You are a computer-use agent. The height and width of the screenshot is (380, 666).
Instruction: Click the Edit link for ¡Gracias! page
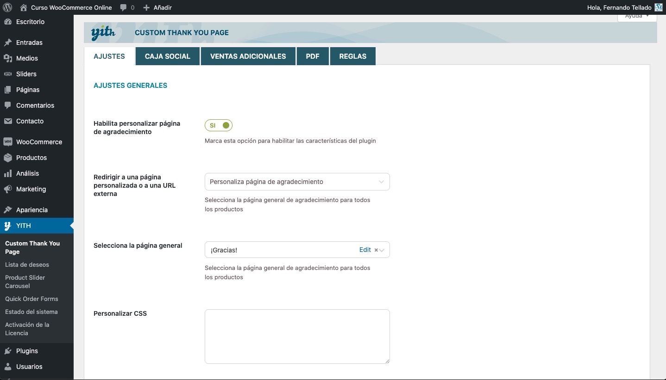(x=365, y=250)
